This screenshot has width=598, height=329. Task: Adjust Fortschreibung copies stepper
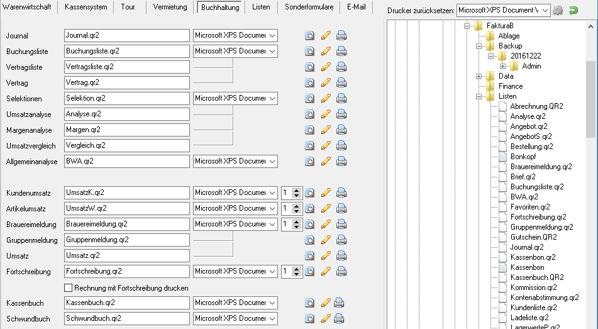pyautogui.click(x=296, y=271)
